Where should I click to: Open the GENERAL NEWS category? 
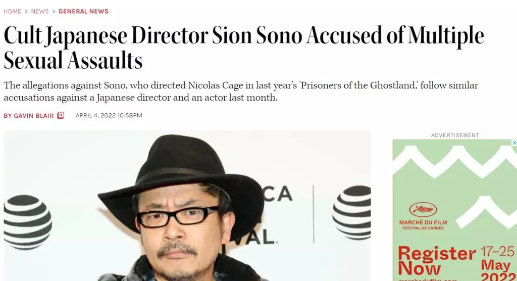point(83,12)
